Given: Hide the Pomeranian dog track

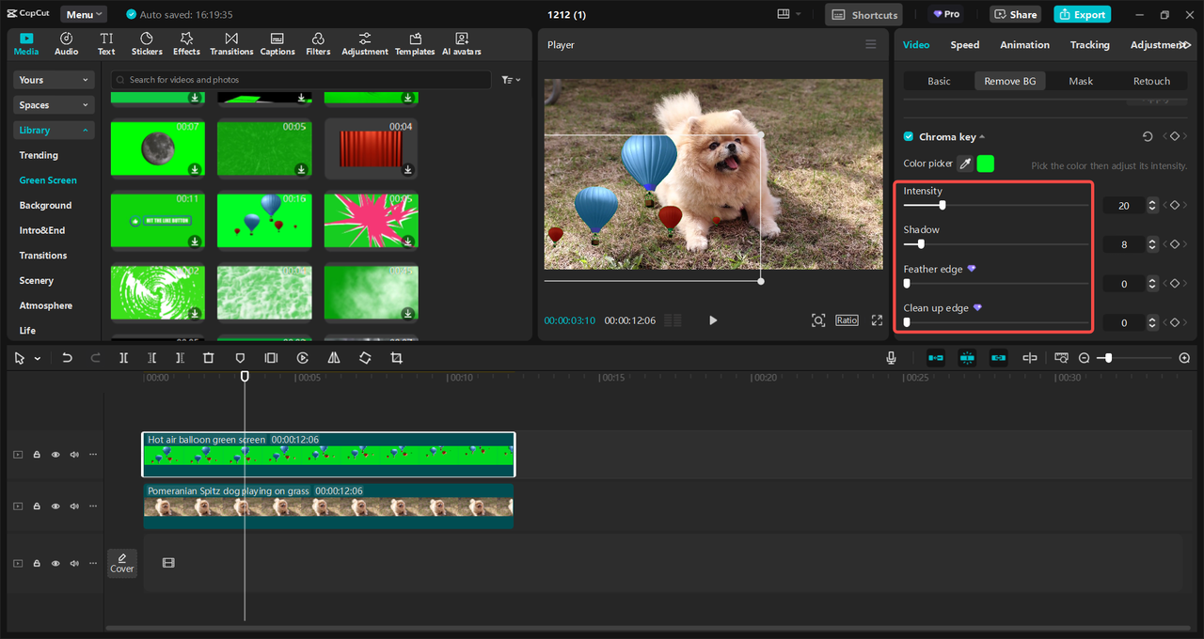Looking at the screenshot, I should 55,507.
